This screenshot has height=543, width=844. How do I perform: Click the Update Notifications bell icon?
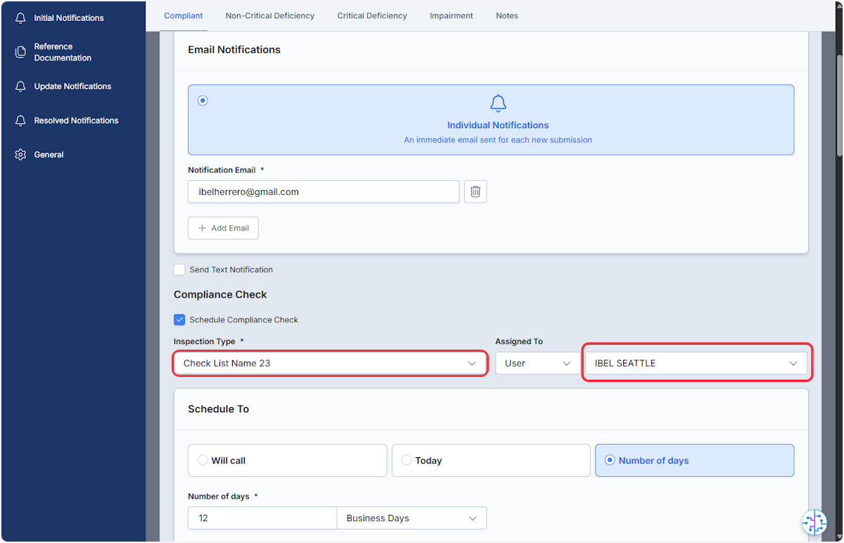pyautogui.click(x=20, y=87)
